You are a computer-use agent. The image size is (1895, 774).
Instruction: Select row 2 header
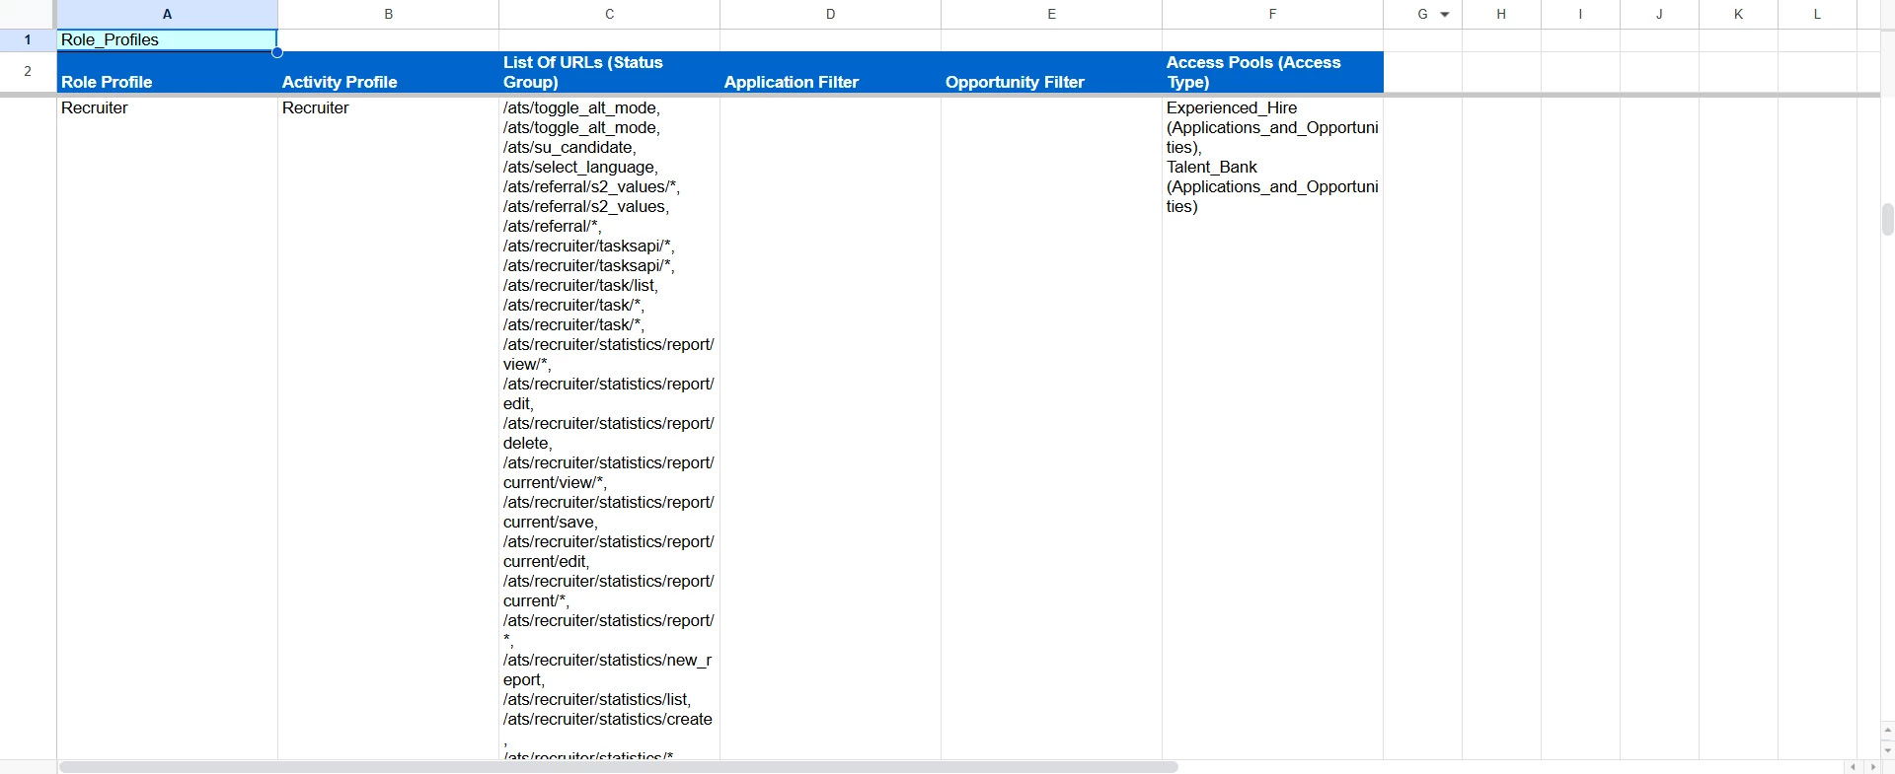[x=28, y=71]
